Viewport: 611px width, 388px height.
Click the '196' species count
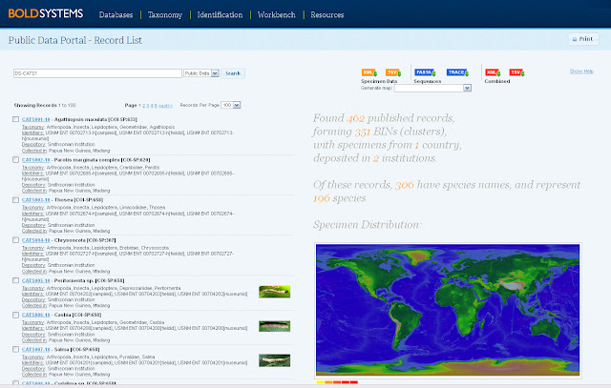(322, 198)
